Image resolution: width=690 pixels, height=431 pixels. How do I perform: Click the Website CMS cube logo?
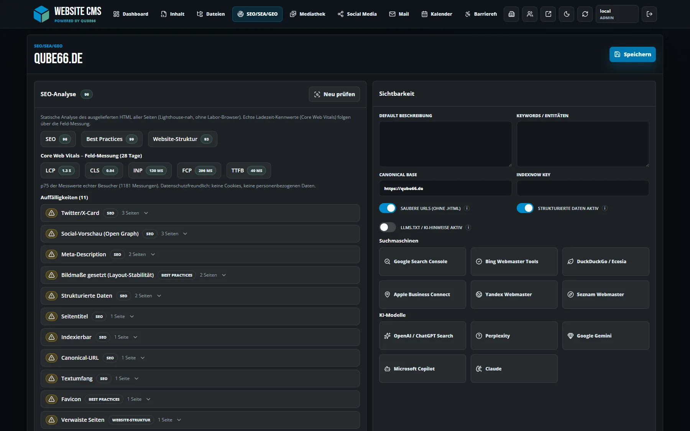point(41,14)
